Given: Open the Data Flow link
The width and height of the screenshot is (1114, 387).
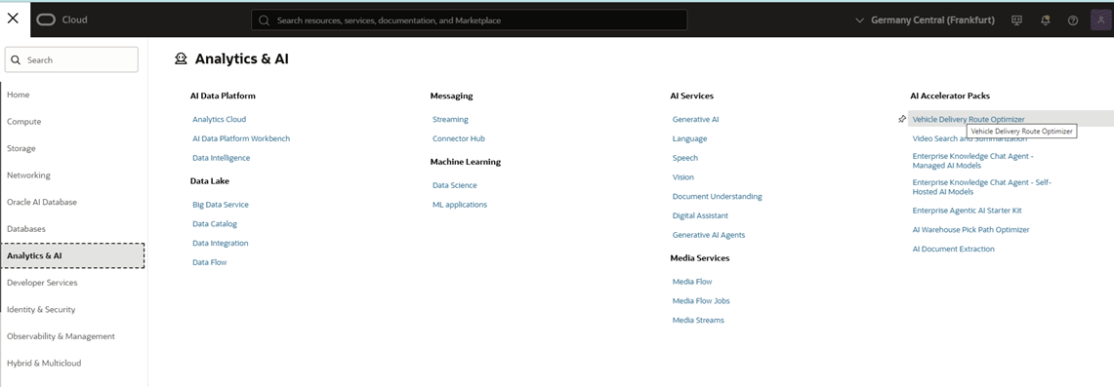Looking at the screenshot, I should click(x=210, y=262).
